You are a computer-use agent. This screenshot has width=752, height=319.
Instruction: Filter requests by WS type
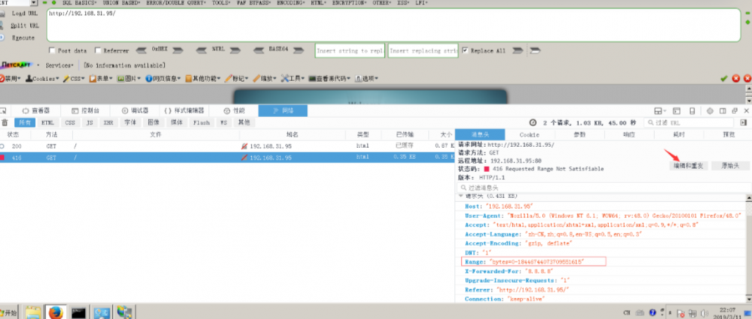click(223, 122)
